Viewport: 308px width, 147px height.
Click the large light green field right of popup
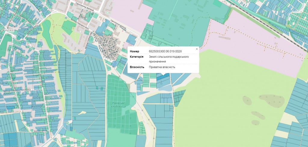tap(229, 99)
